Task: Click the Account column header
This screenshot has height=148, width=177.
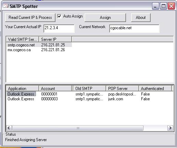Action: (x=55, y=89)
